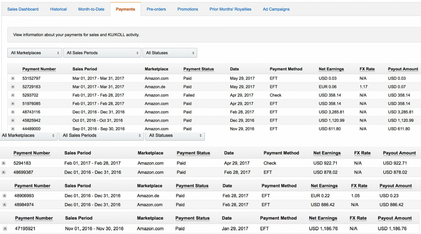This screenshot has height=234, width=421.
Task: Click the FX rate value '1.17'
Action: [364, 87]
